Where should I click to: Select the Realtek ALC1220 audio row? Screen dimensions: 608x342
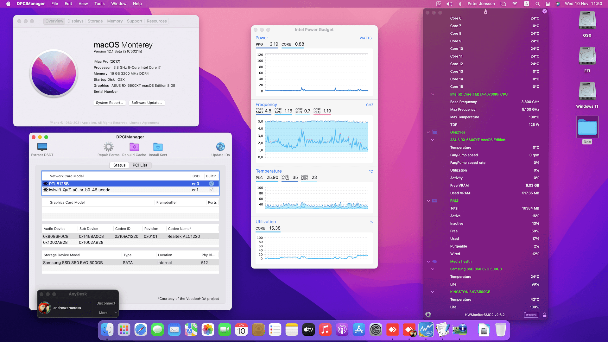[130, 237]
